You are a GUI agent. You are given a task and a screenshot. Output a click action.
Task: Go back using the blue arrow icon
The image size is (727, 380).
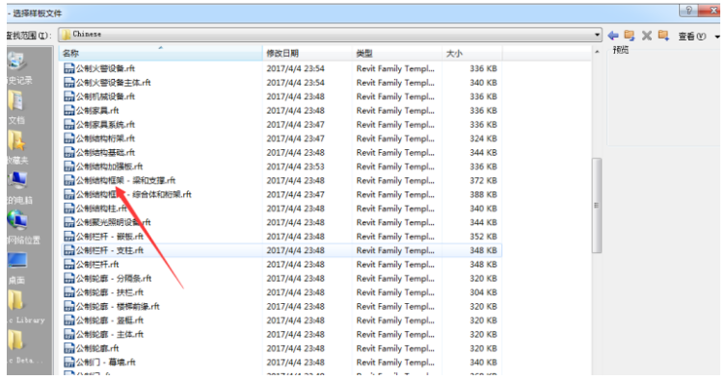(613, 36)
